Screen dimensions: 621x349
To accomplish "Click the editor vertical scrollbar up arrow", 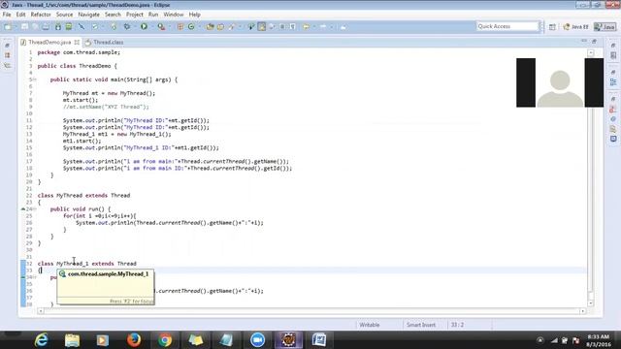I will click(x=591, y=52).
